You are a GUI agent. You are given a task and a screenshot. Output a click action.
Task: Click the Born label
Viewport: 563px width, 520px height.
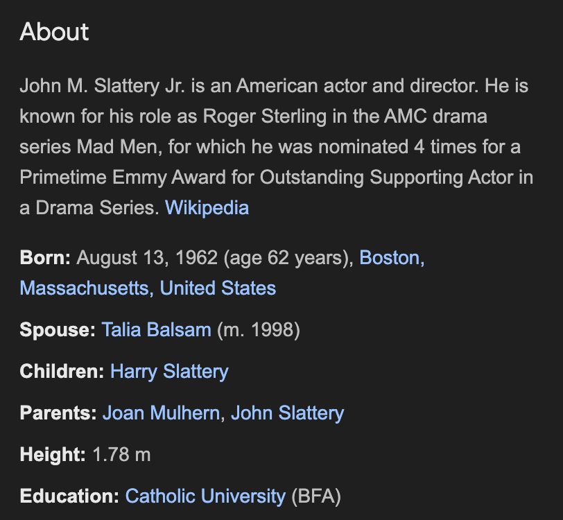pos(45,258)
